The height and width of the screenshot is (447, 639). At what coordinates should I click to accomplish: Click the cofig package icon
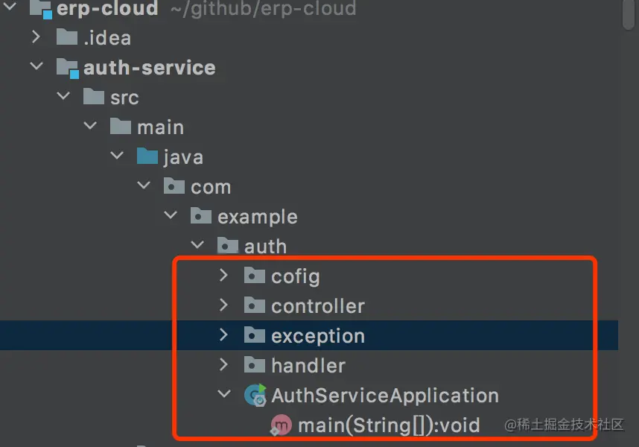(255, 276)
